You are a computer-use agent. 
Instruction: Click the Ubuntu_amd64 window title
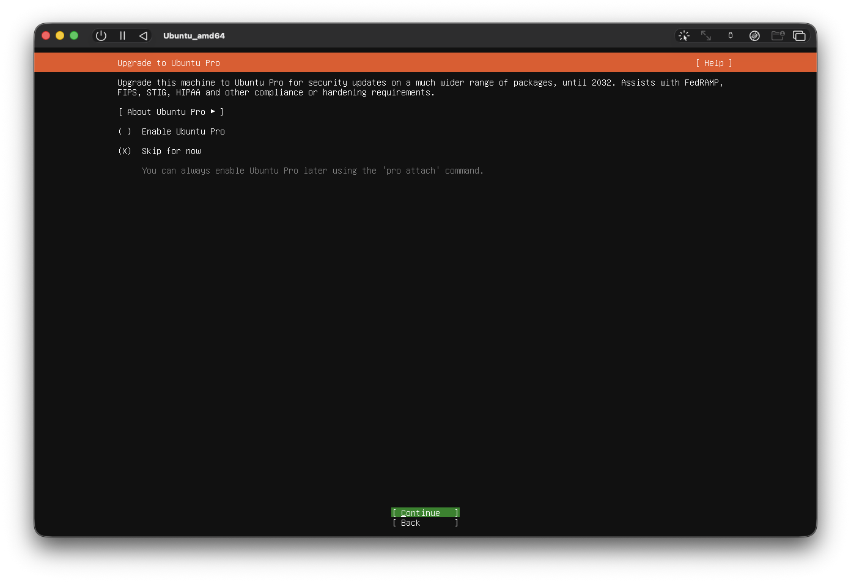pos(194,35)
